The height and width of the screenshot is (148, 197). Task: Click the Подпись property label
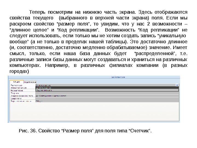click(15, 93)
